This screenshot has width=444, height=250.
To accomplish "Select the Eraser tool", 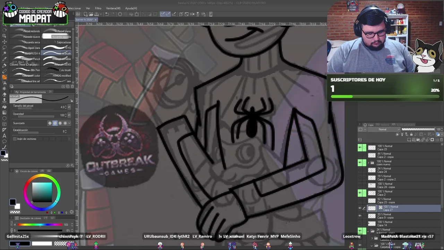I will [4, 94].
